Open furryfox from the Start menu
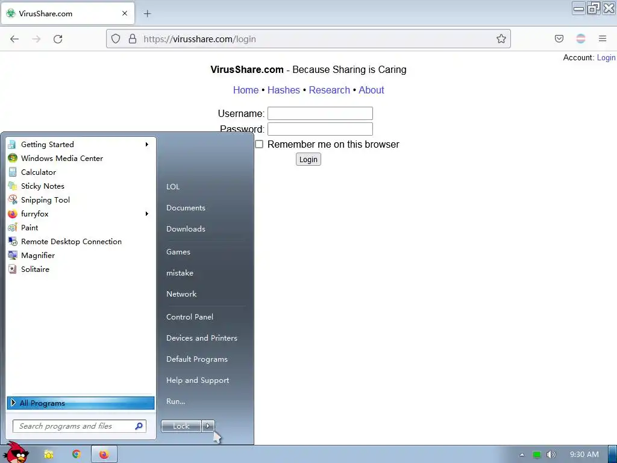617x463 pixels. click(80, 214)
